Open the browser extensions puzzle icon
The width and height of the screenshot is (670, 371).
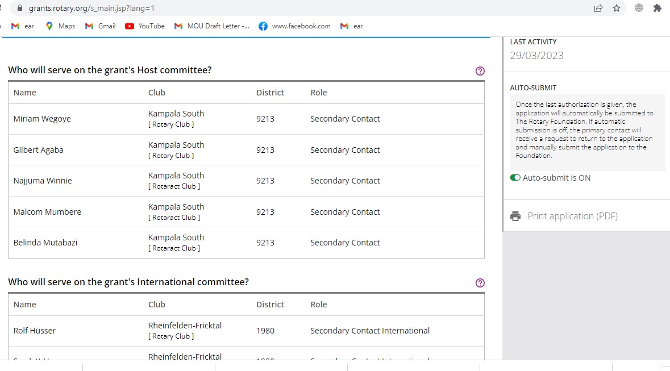[x=657, y=8]
